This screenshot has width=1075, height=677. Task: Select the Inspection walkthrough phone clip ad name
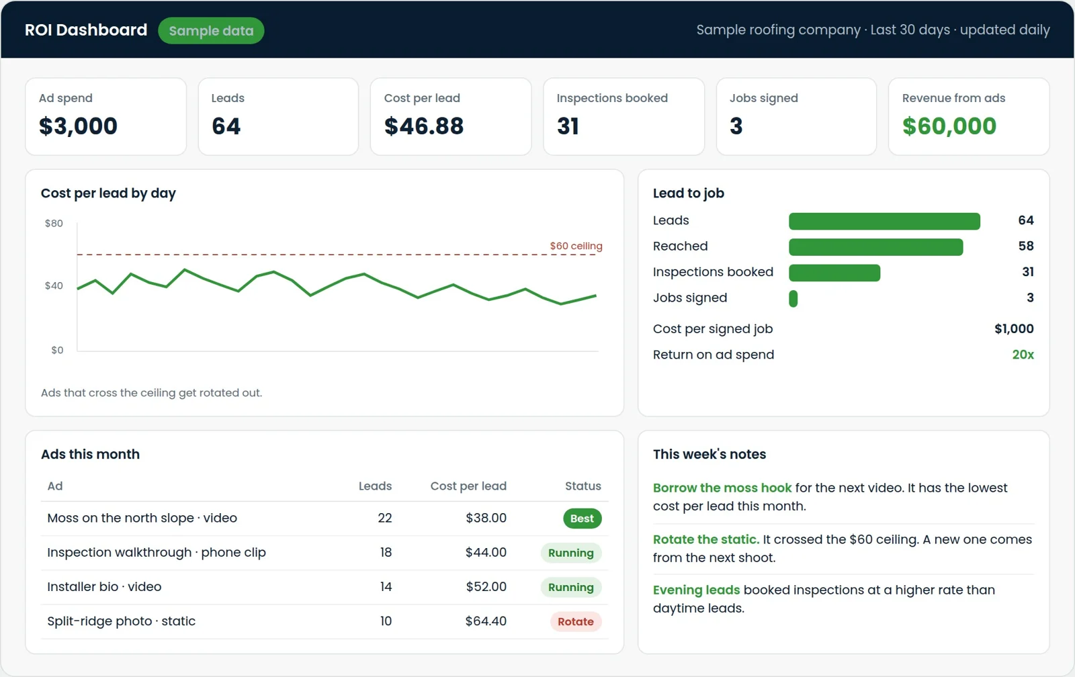tap(157, 552)
